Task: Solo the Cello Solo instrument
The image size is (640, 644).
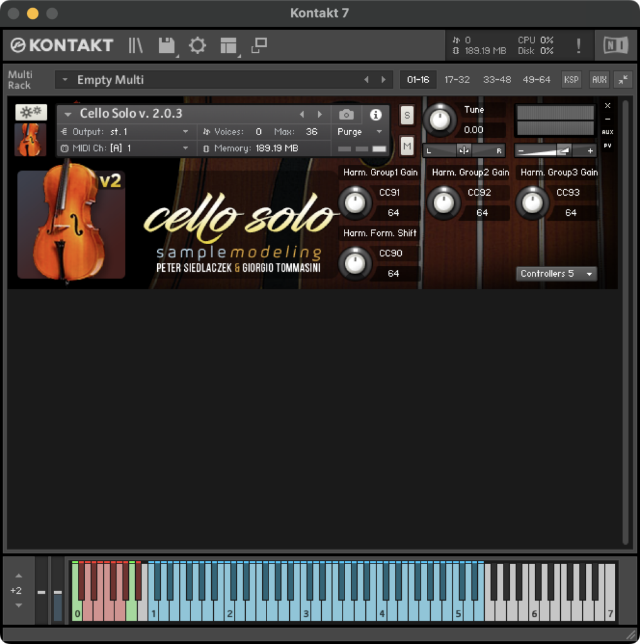Action: pos(407,115)
